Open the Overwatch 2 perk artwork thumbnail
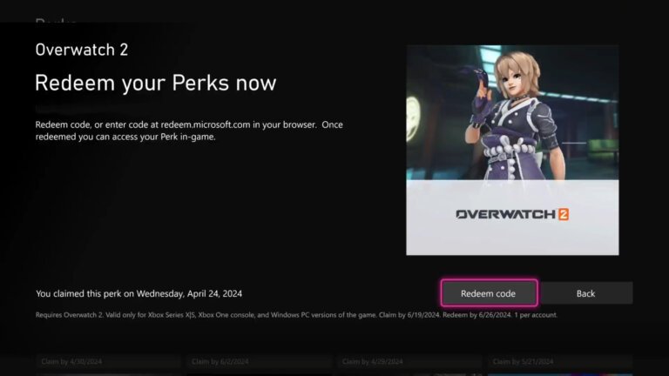Image resolution: width=669 pixels, height=376 pixels. (x=512, y=150)
